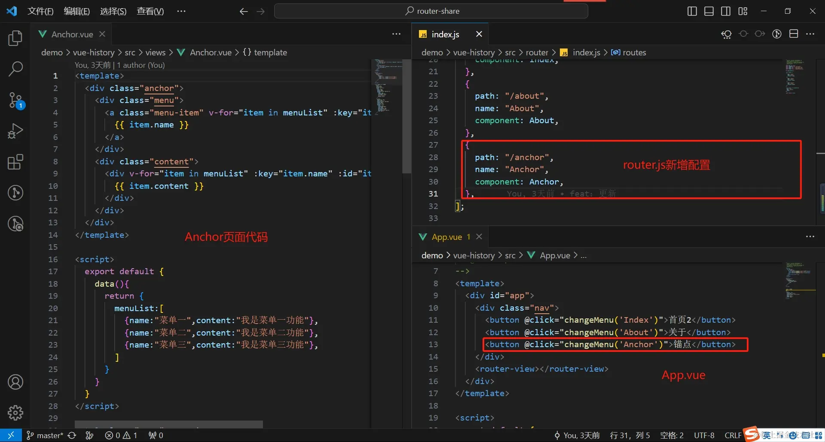The width and height of the screenshot is (825, 442).
Task: Open the Source Control view
Action: [x=15, y=100]
